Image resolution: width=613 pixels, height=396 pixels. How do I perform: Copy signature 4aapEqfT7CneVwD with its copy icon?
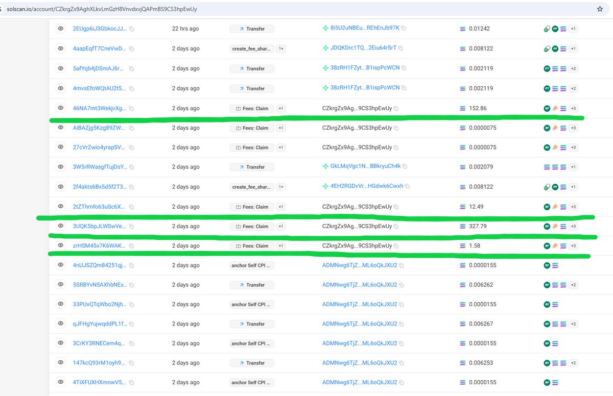(132, 49)
